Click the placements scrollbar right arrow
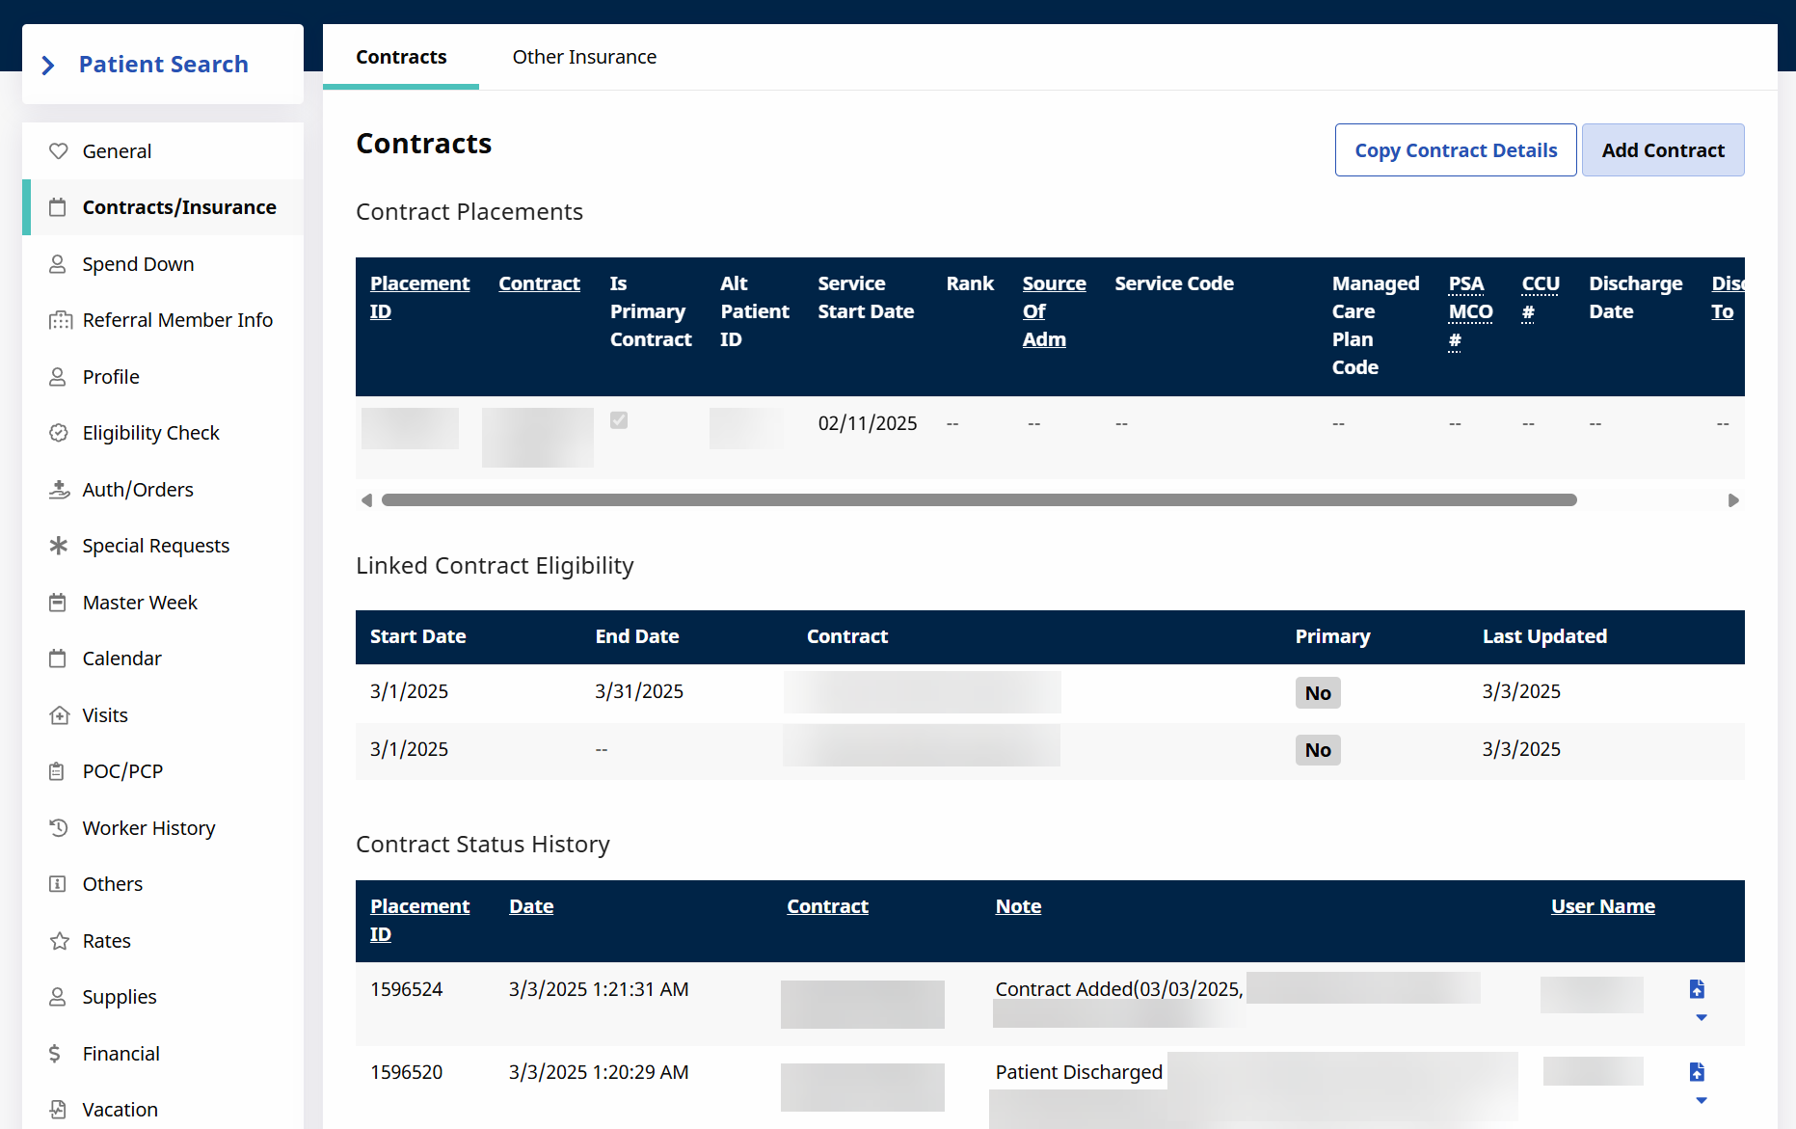Image resolution: width=1796 pixels, height=1129 pixels. pos(1733,500)
